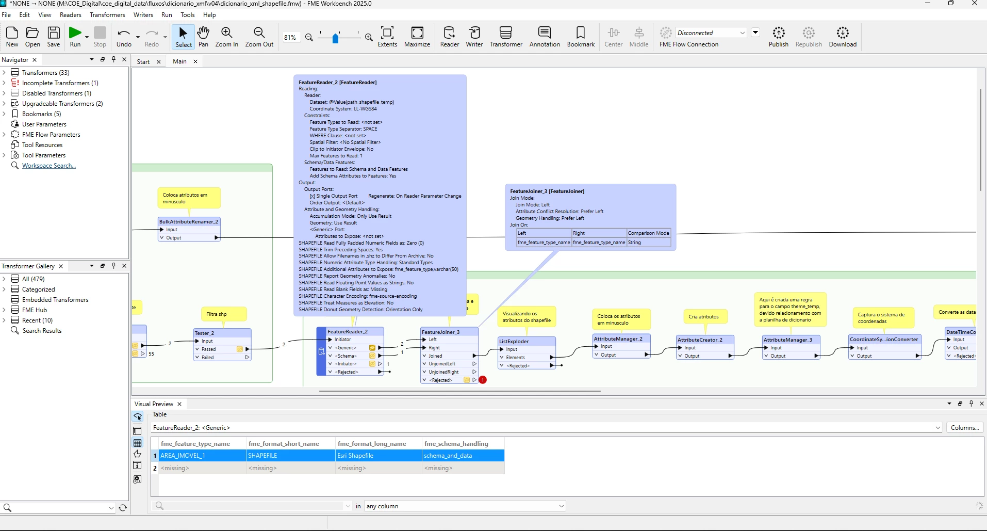
Task: Open the Workspace Search... link
Action: point(49,166)
